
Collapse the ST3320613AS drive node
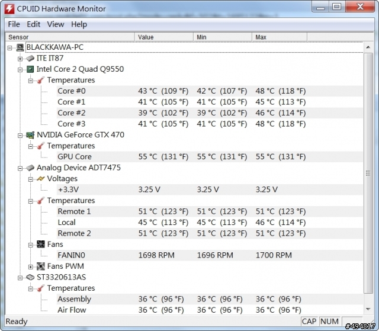20,278
